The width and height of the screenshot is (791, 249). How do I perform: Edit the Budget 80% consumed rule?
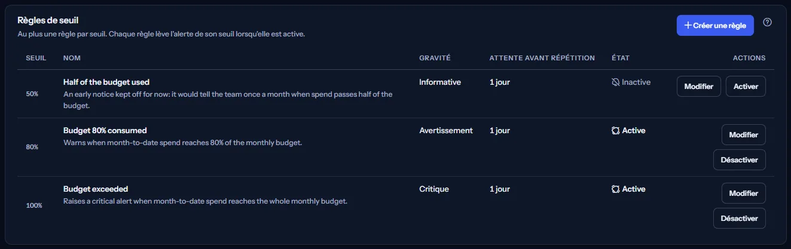pyautogui.click(x=744, y=135)
